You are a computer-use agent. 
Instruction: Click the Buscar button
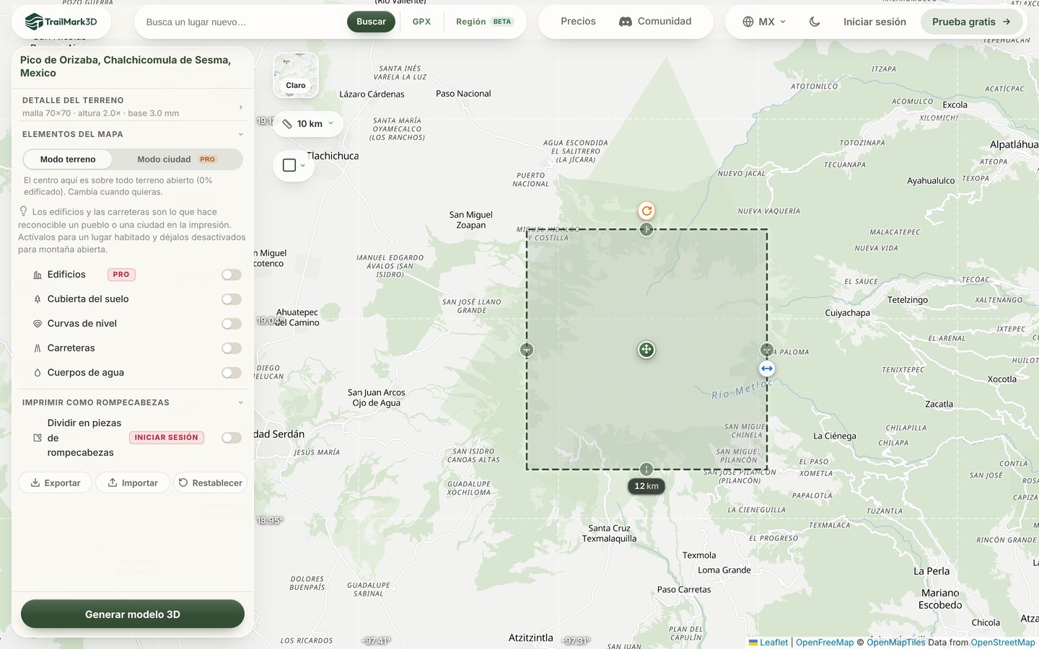click(371, 22)
